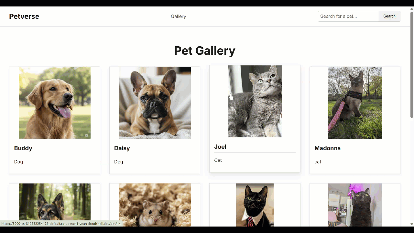This screenshot has width=414, height=233.
Task: Select the Daisy name heading
Action: [122, 148]
